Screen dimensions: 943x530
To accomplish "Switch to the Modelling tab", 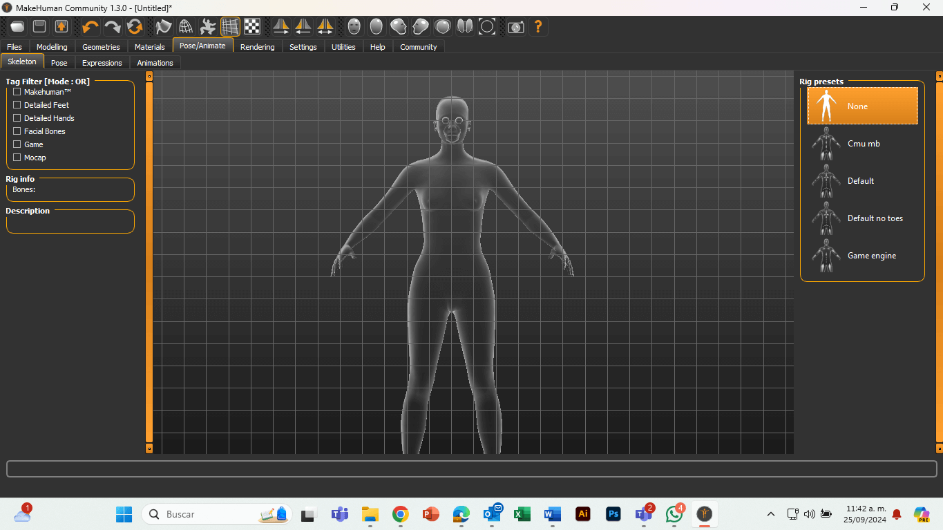I will [x=52, y=47].
